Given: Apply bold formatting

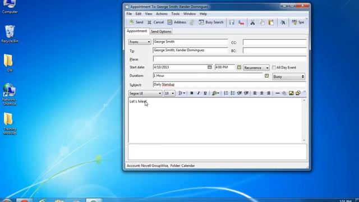Looking at the screenshot, I should coord(192,93).
